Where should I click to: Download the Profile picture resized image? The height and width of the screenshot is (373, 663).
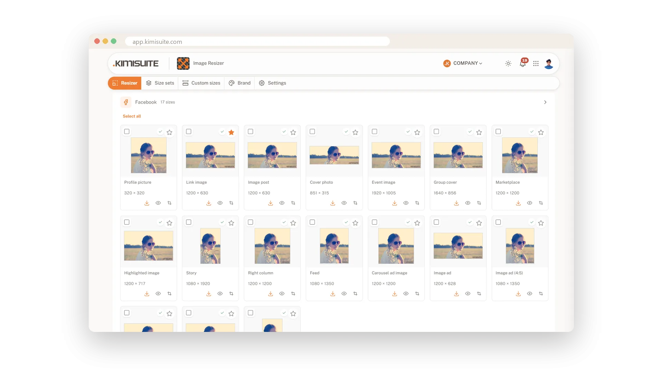pyautogui.click(x=147, y=203)
